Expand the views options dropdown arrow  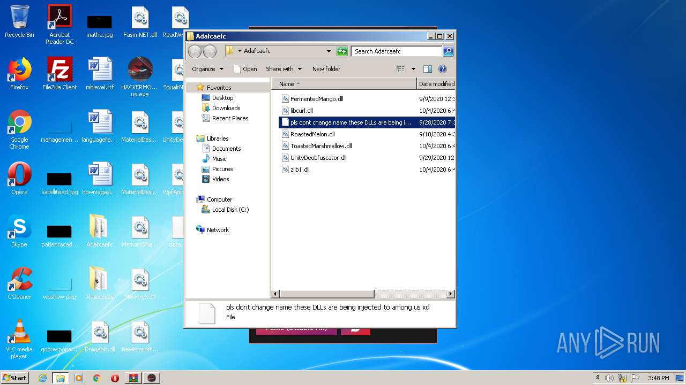[x=413, y=69]
